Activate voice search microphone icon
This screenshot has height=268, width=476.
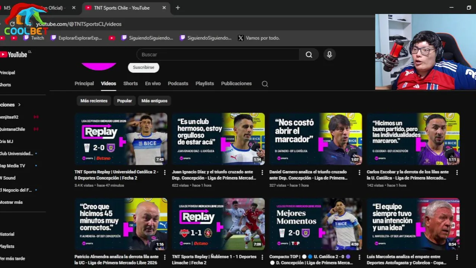tap(329, 54)
